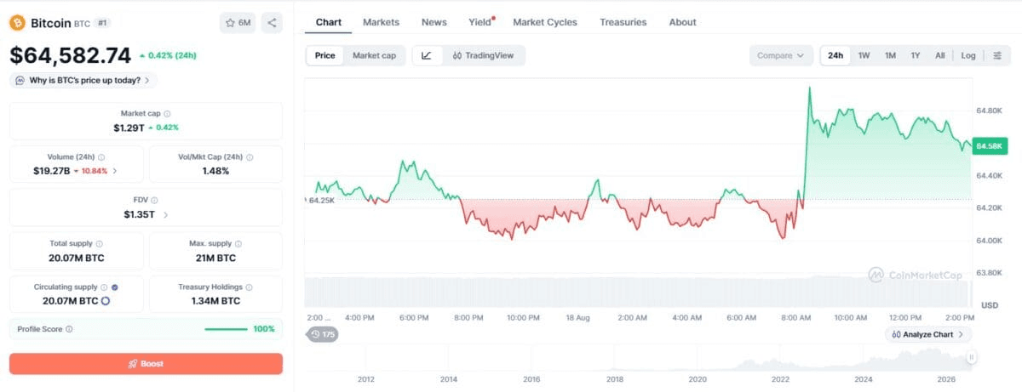Viewport: 1022px width, 392px height.
Task: Open the Yield tab
Action: pos(480,22)
